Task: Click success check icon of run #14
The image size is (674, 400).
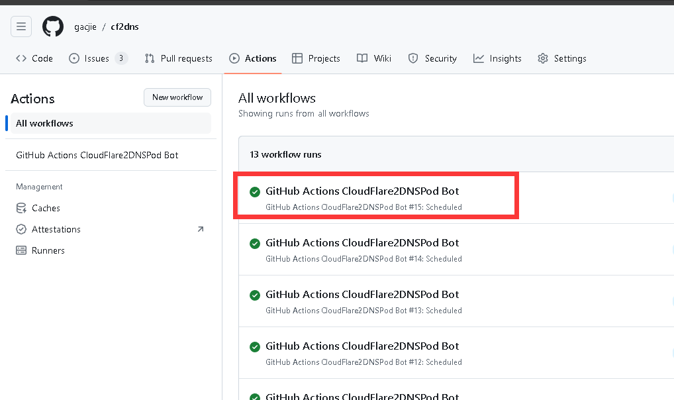Action: 255,244
